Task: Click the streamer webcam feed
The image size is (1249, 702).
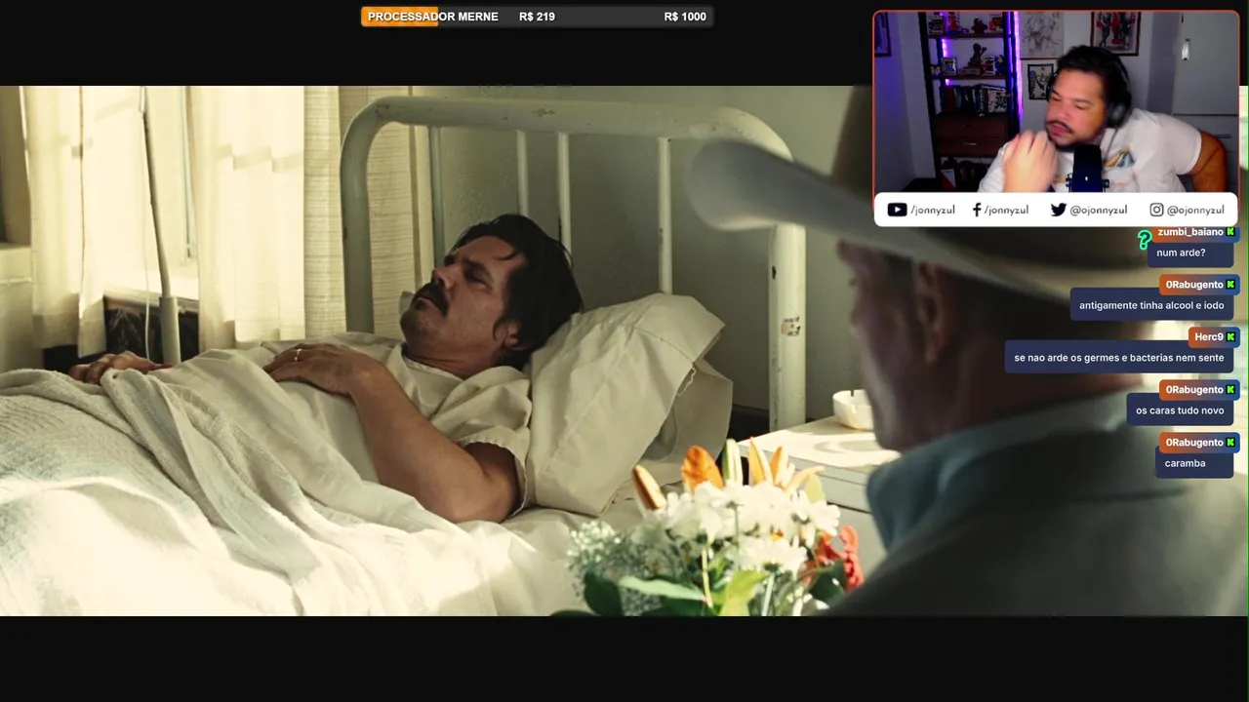Action: [1056, 102]
